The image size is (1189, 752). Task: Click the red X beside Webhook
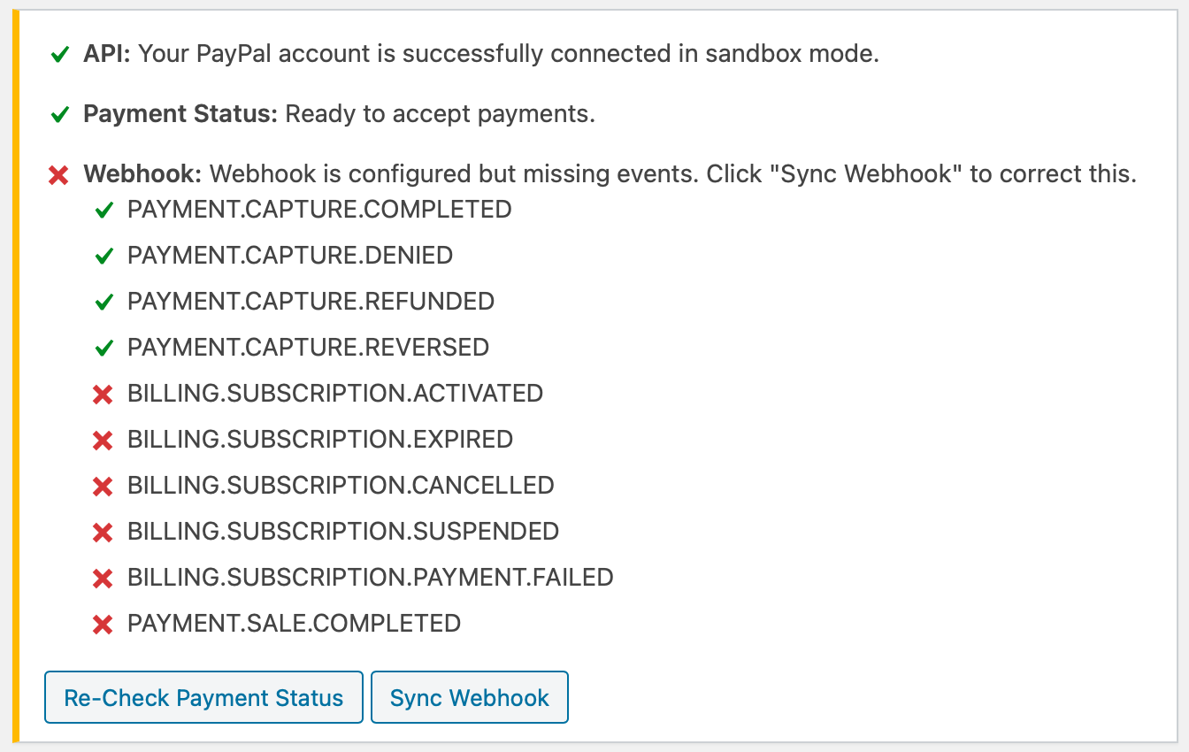pos(59,175)
